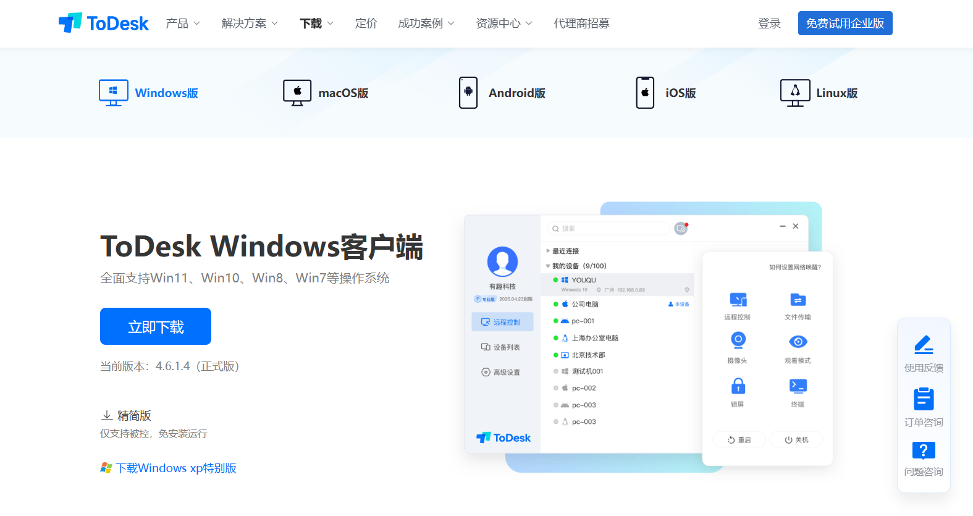Open 订单咨询 in the floating sidebar
The height and width of the screenshot is (516, 973).
pyautogui.click(x=924, y=407)
